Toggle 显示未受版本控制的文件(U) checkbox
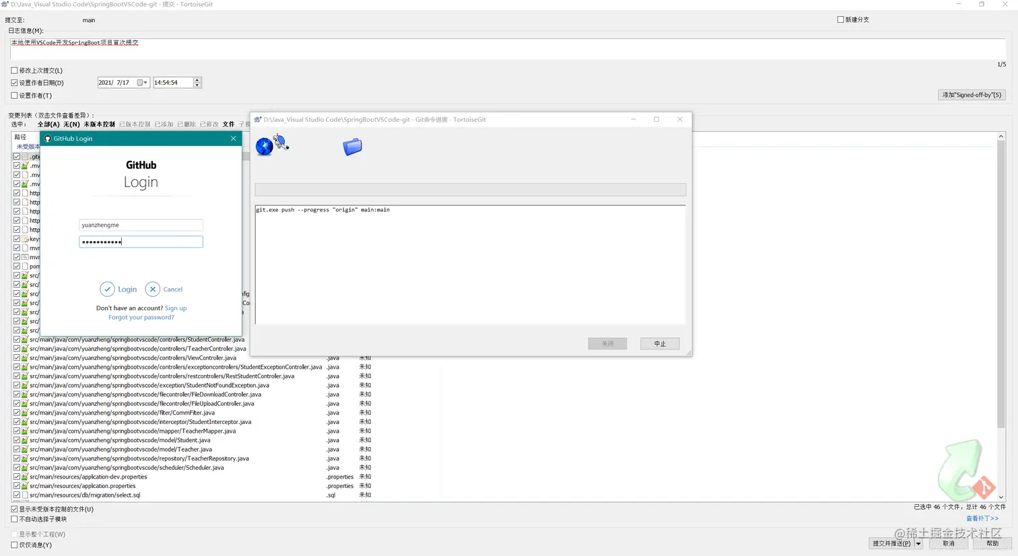This screenshot has width=1018, height=556. (x=14, y=510)
